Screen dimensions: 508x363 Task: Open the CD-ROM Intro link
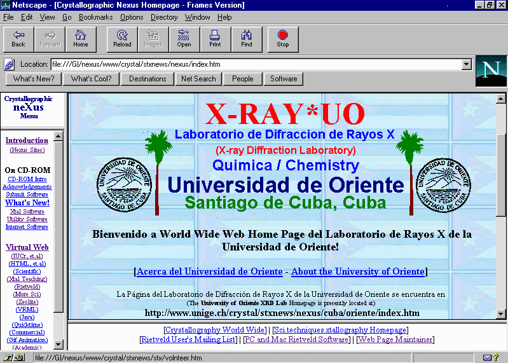(x=27, y=179)
